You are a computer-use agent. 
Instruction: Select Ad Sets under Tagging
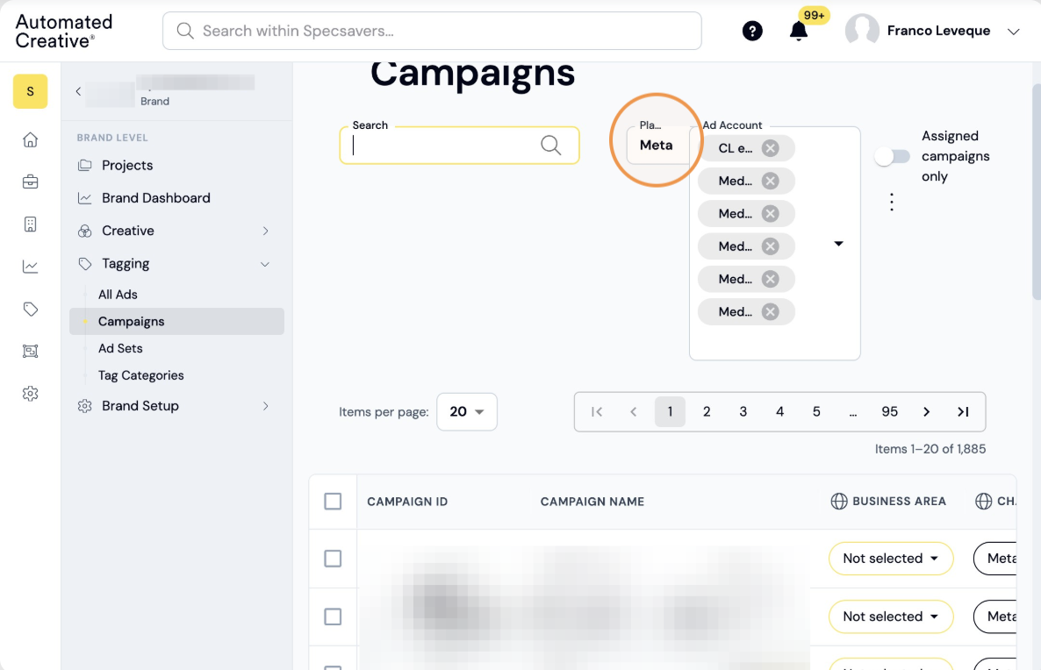click(x=120, y=348)
